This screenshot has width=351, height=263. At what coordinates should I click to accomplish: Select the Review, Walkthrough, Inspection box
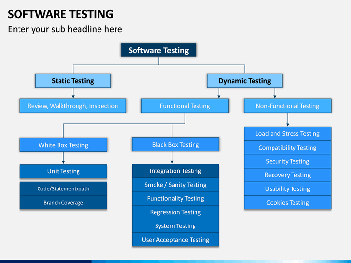click(73, 106)
